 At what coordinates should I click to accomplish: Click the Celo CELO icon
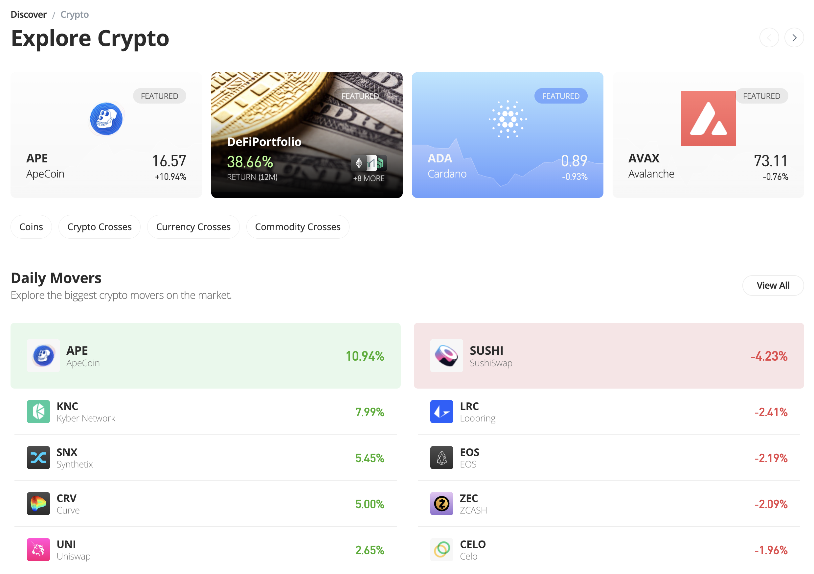(442, 550)
